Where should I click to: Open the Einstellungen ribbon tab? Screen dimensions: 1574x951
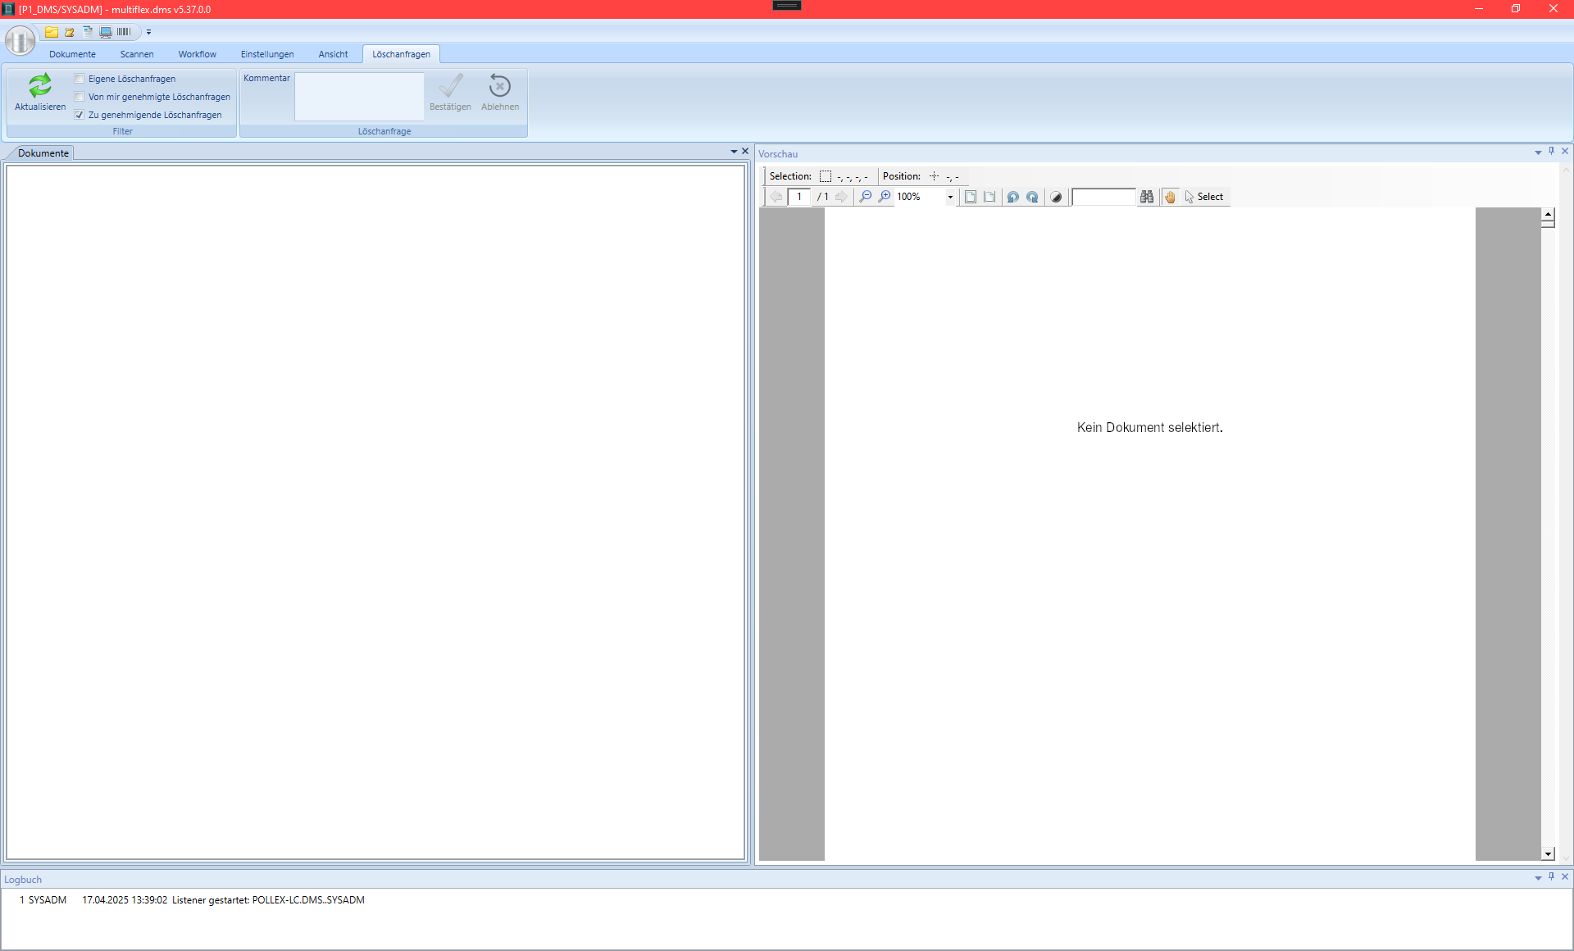point(266,54)
